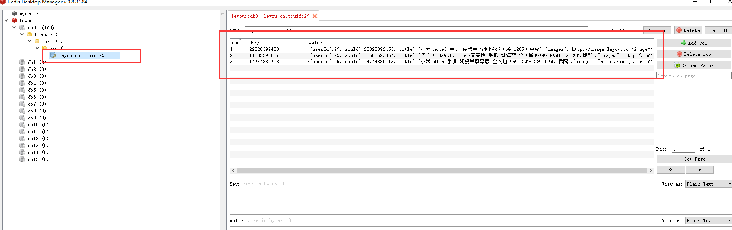732x230 pixels.
Task: Click the Search on page field
Action: tap(694, 76)
